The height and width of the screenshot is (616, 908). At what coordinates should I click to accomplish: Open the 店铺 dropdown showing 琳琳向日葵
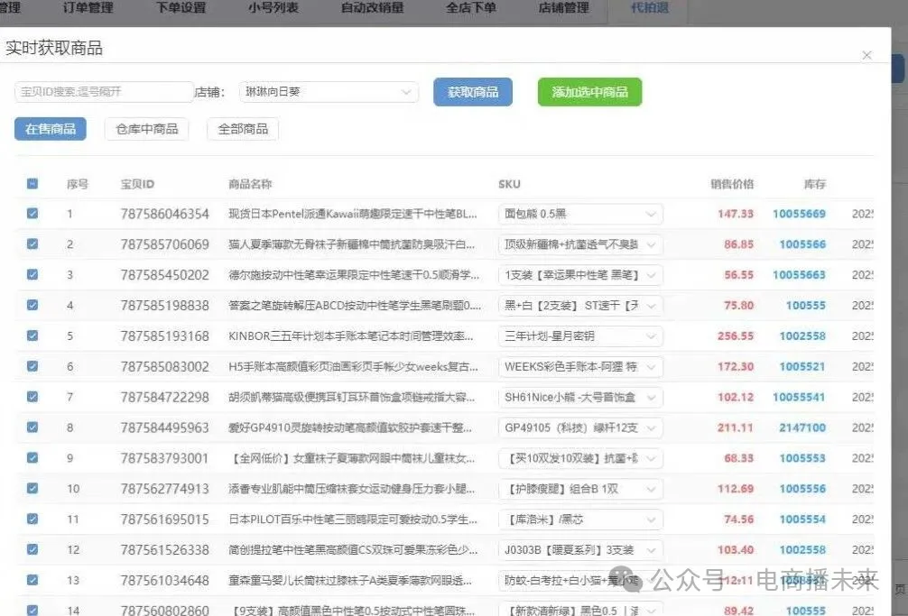[329, 92]
